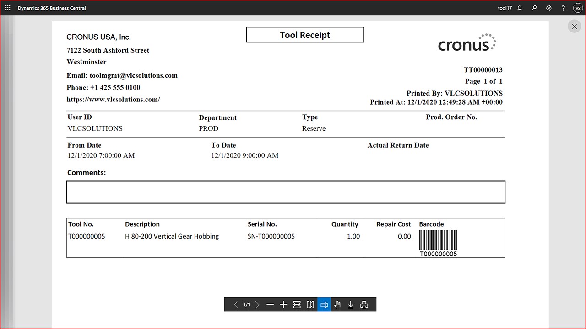Click the 1/1 page indicator
This screenshot has width=586, height=329.
pos(247,305)
